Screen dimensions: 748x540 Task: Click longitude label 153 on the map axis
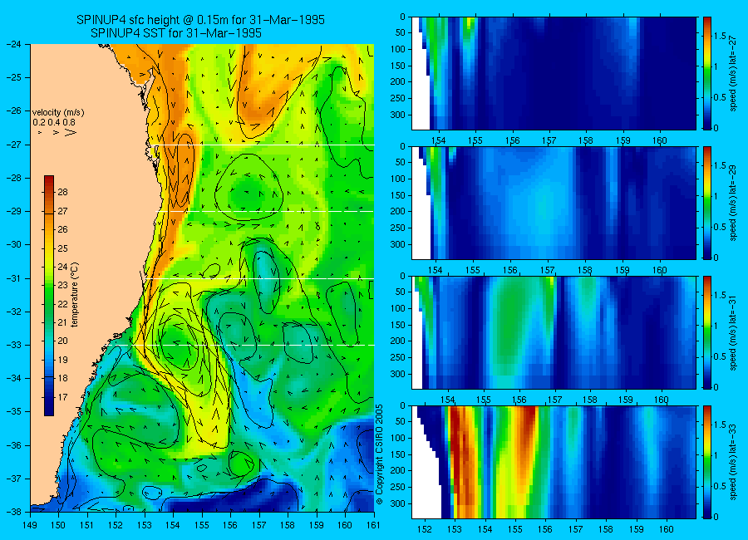click(x=145, y=525)
